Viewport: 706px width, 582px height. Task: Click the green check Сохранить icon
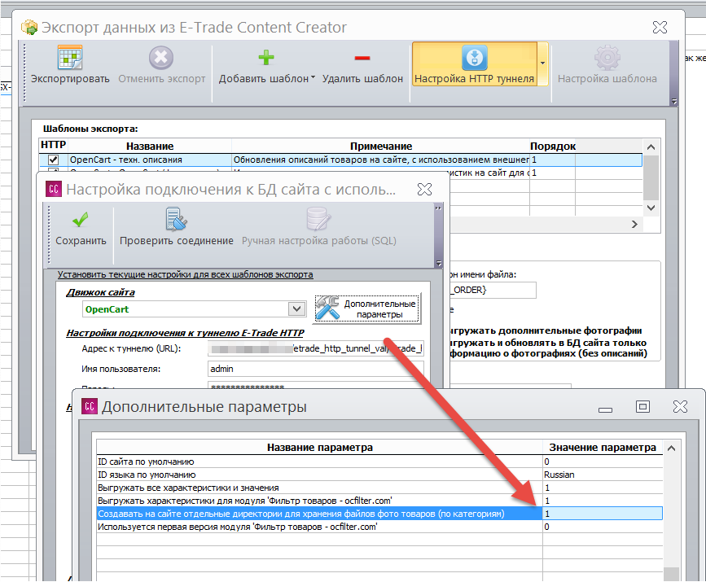(80, 220)
